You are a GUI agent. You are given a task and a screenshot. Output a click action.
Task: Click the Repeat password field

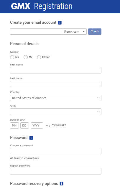tap(56, 171)
